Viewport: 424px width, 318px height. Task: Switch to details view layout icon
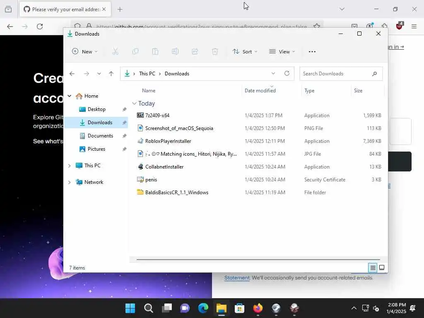click(x=373, y=268)
